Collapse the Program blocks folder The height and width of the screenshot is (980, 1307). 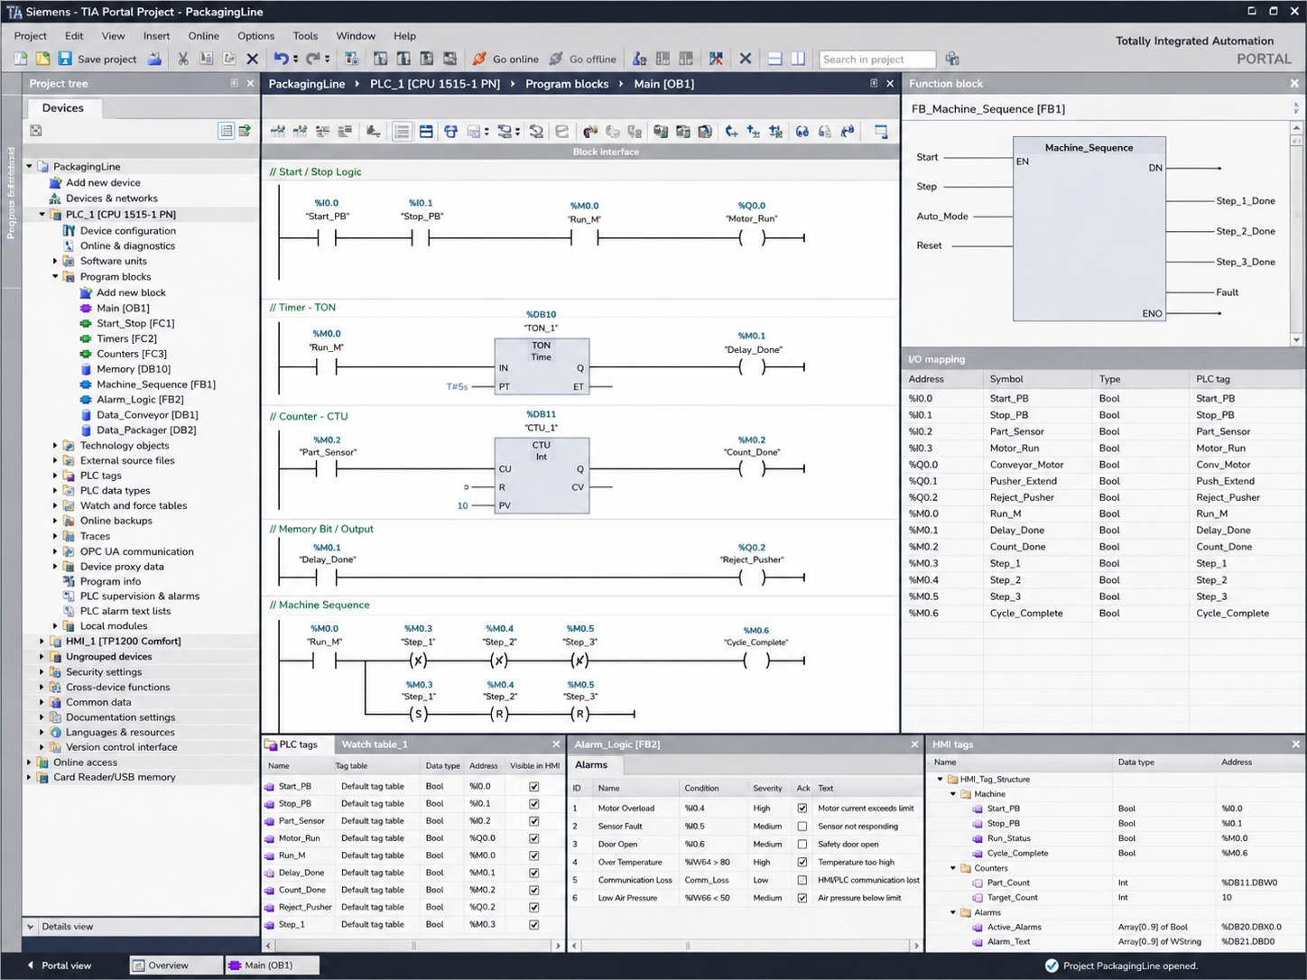(x=55, y=277)
